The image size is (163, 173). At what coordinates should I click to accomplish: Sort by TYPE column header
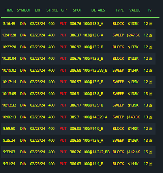[x=120, y=10]
